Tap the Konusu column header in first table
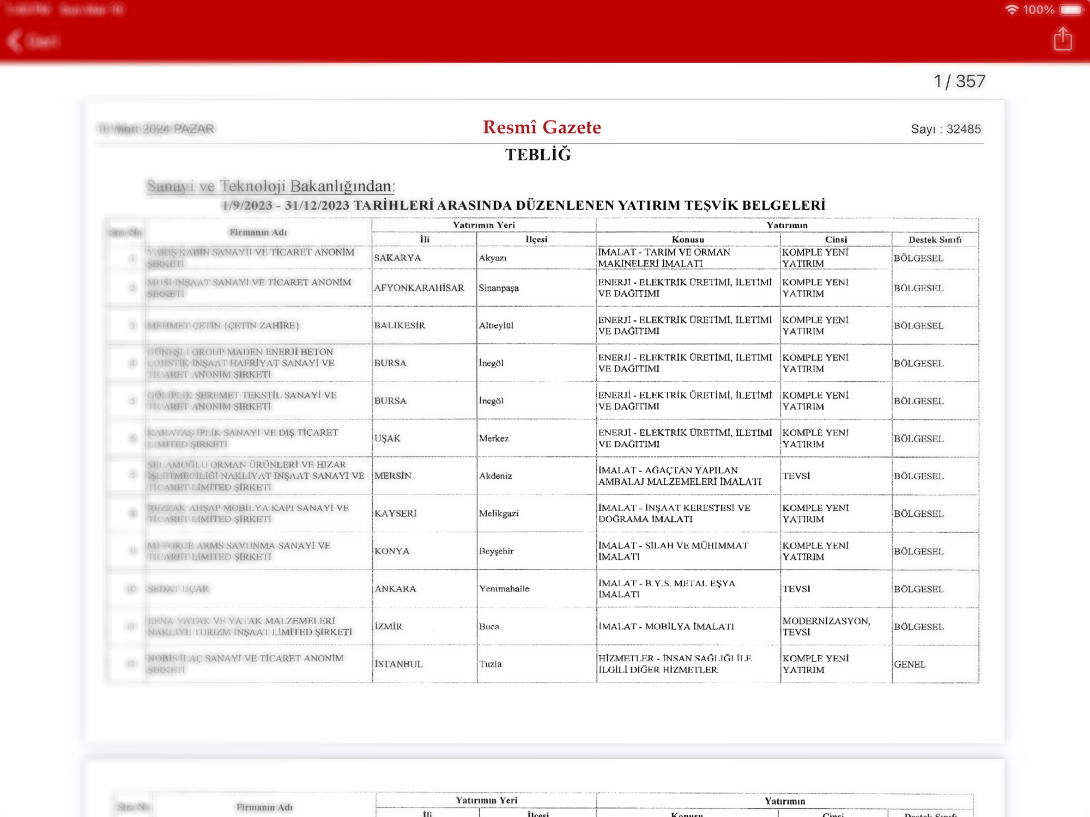The image size is (1090, 817). click(688, 240)
